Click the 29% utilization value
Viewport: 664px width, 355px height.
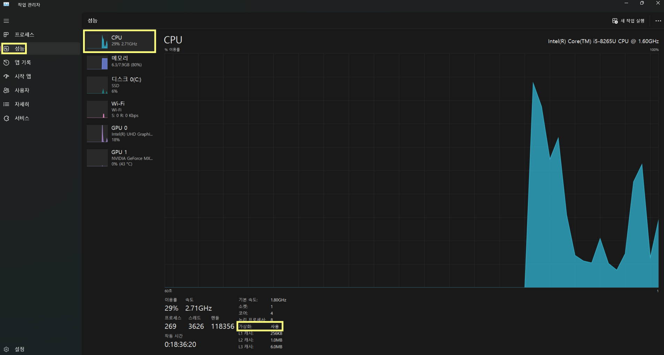(x=171, y=308)
